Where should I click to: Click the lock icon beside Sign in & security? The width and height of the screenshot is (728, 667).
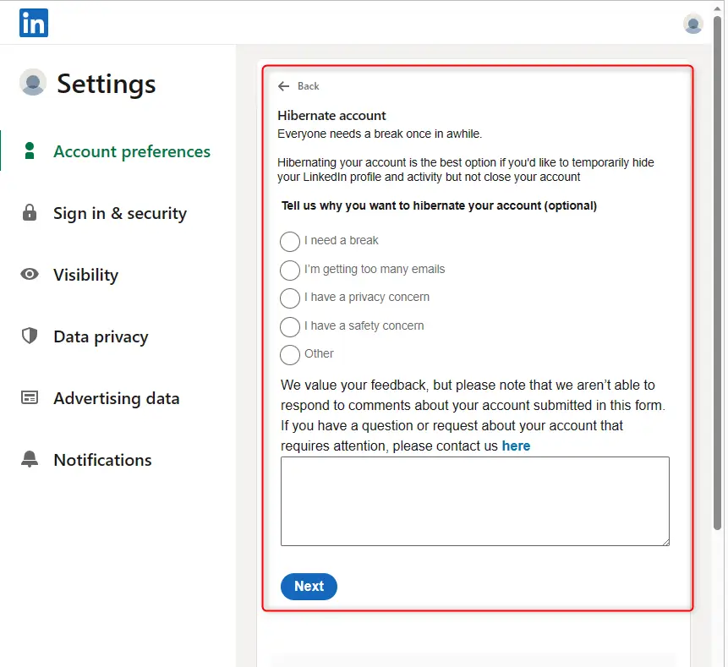click(29, 213)
